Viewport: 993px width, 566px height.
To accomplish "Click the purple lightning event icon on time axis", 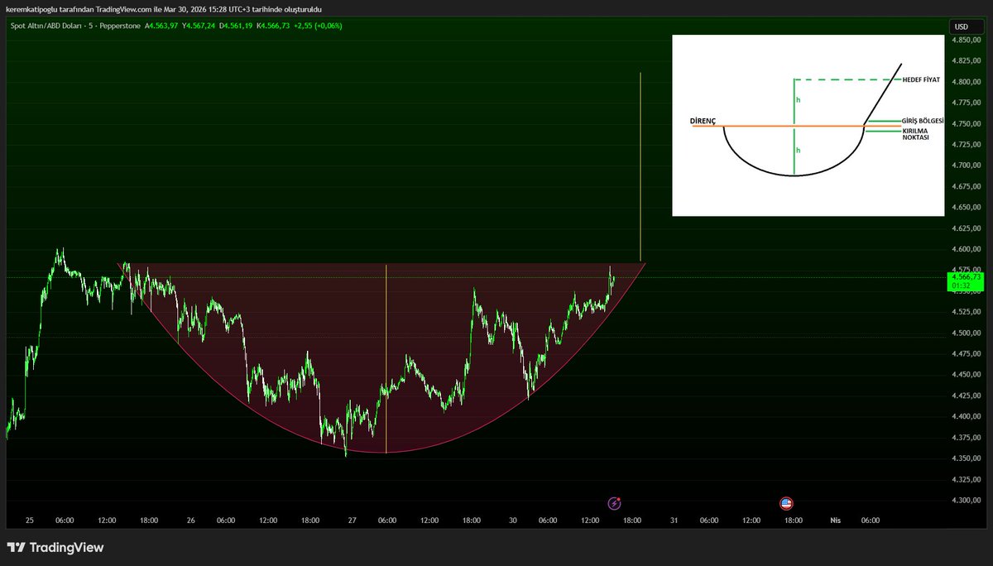I will pyautogui.click(x=614, y=503).
